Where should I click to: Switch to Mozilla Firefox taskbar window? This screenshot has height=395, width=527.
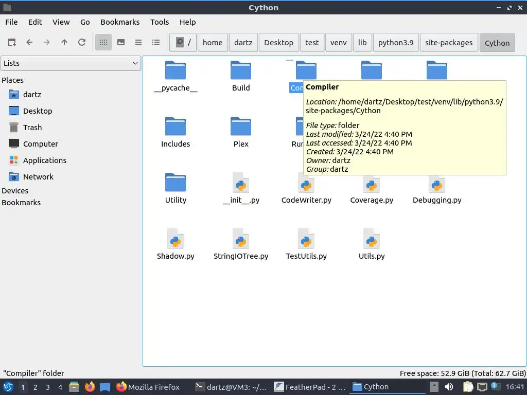pyautogui.click(x=148, y=387)
